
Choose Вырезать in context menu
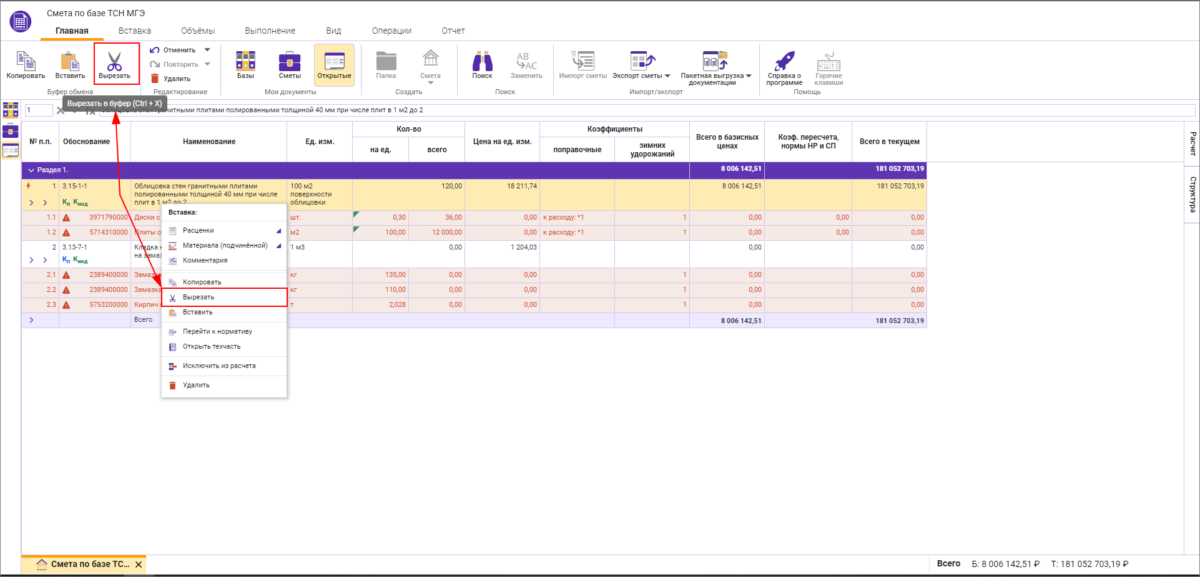[224, 298]
